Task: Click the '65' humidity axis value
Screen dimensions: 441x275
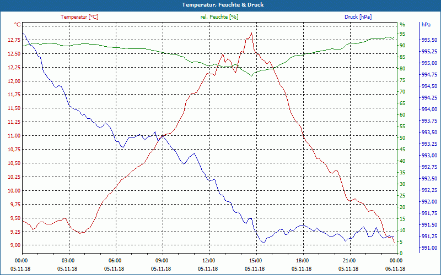Action: coord(402,103)
